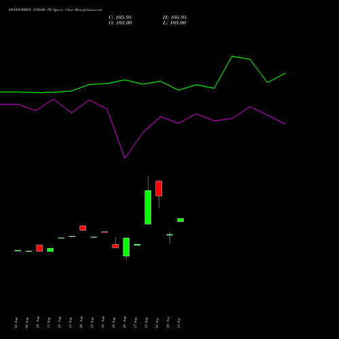Click the 25 Aug date label
The height and width of the screenshot is (339, 339).
click(114, 323)
